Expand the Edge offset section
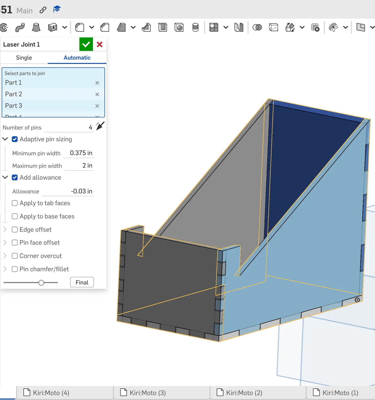The image size is (375, 400). 5,229
